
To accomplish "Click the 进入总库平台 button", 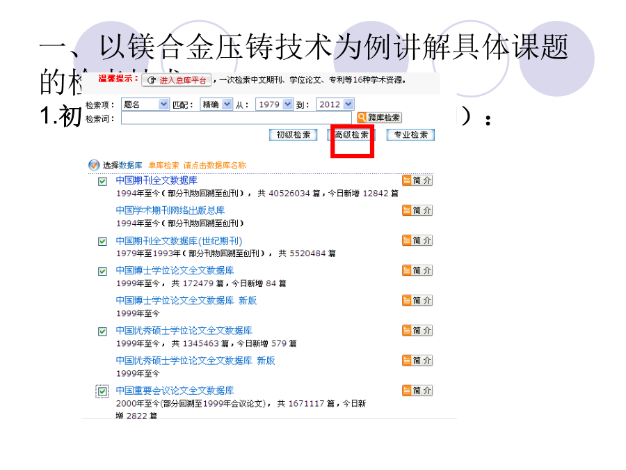I will (x=177, y=80).
